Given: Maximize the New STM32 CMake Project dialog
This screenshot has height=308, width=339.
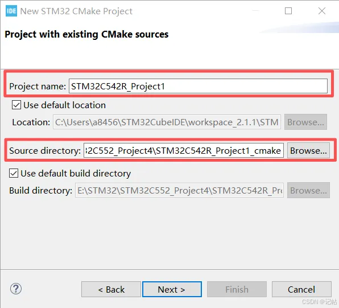Looking at the screenshot, I should click(288, 11).
